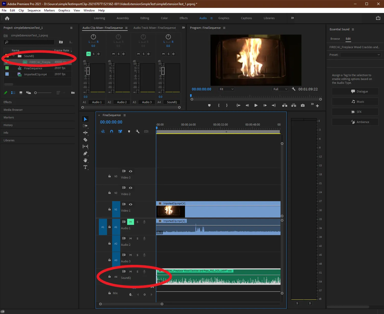Screen dimensions: 384x314
Task: Open the Sequence menu
Action: click(34, 10)
